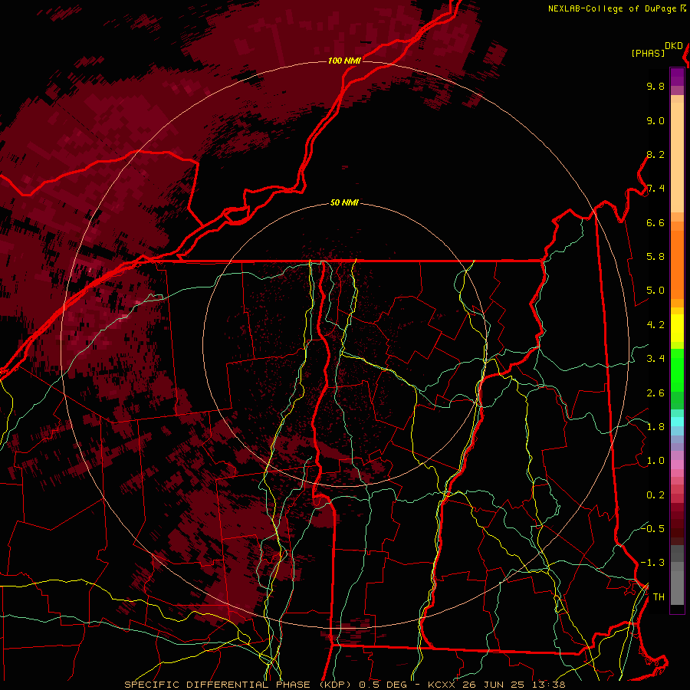Image resolution: width=690 pixels, height=690 pixels.
Task: Click the DKD label above color scale
Action: (674, 46)
